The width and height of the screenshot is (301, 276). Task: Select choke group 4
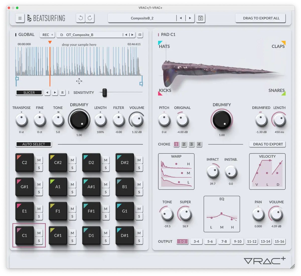click(x=199, y=144)
